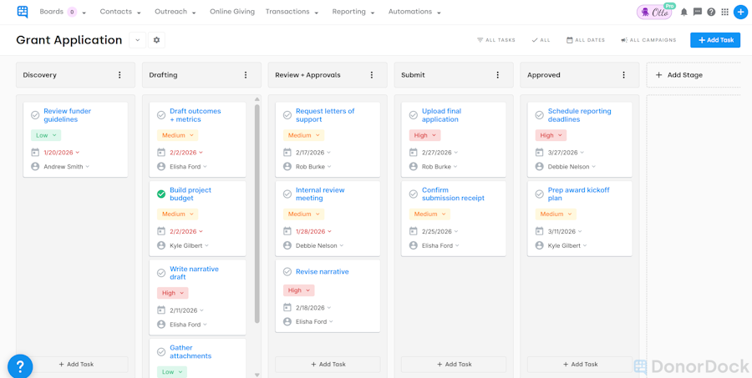This screenshot has height=378, width=752.
Task: Open Drafting stage three-dot menu
Action: tap(246, 75)
